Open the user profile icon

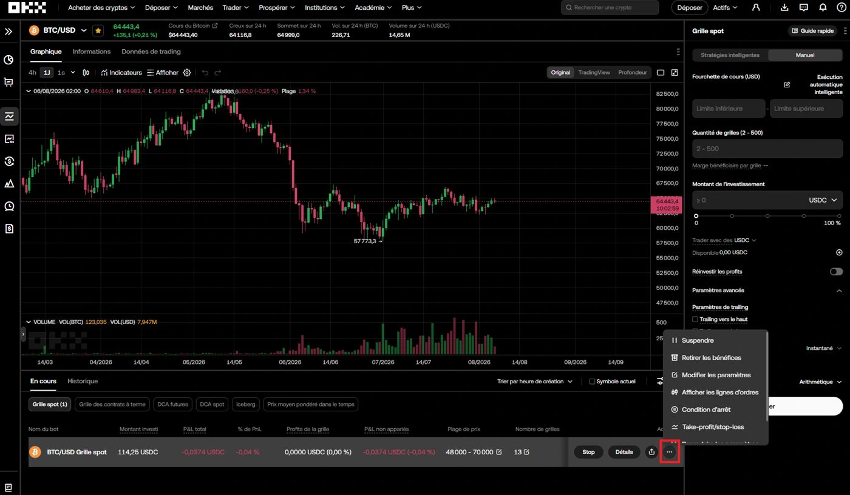756,8
